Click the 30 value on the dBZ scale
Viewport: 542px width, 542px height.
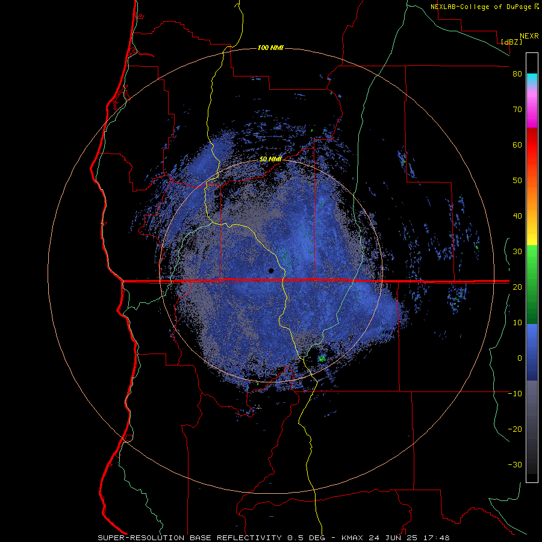click(517, 252)
